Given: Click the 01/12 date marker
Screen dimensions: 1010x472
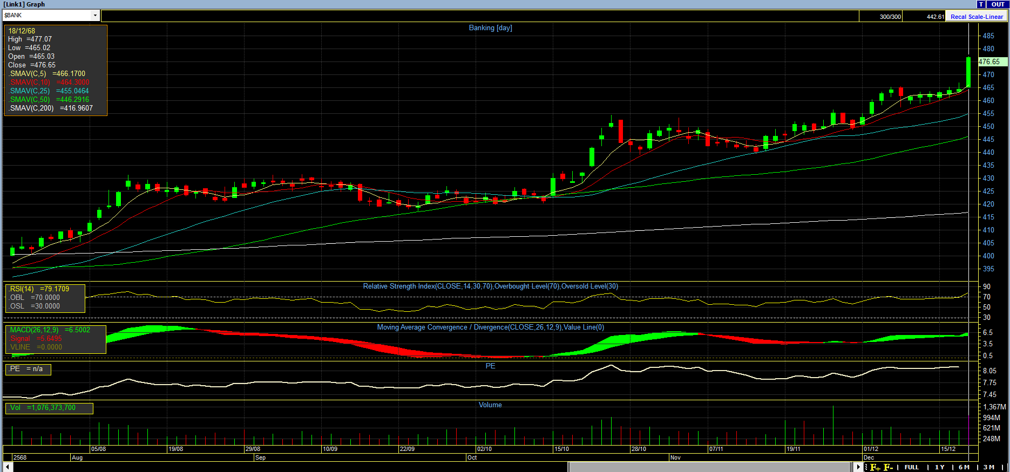Looking at the screenshot, I should point(871,449).
